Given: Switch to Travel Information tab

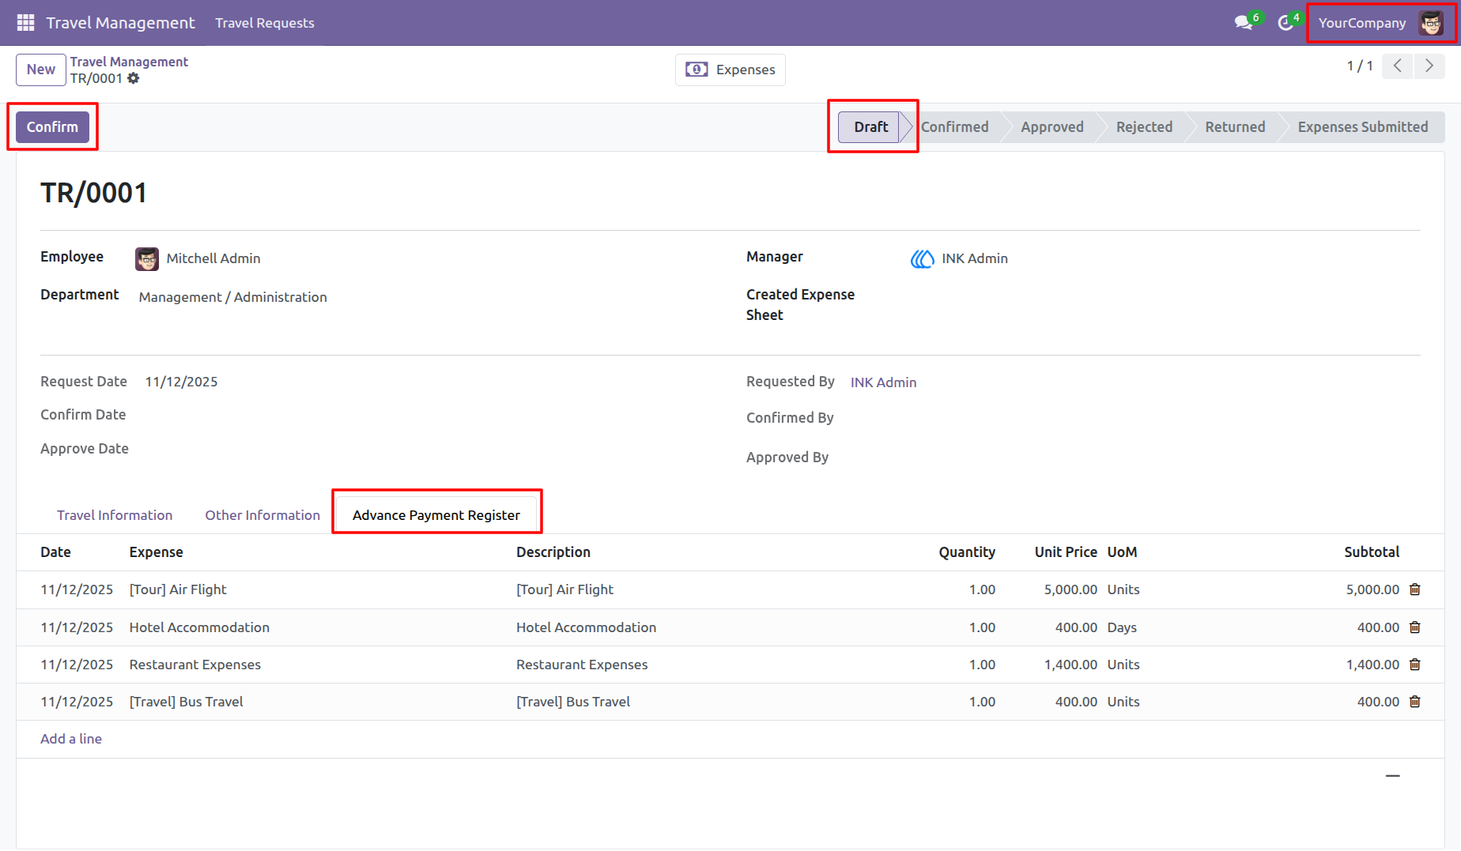Looking at the screenshot, I should (x=115, y=515).
